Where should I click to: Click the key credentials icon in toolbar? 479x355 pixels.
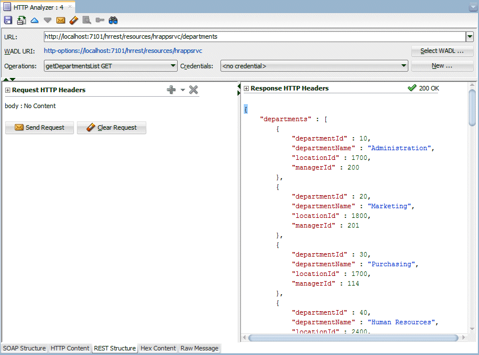point(100,20)
